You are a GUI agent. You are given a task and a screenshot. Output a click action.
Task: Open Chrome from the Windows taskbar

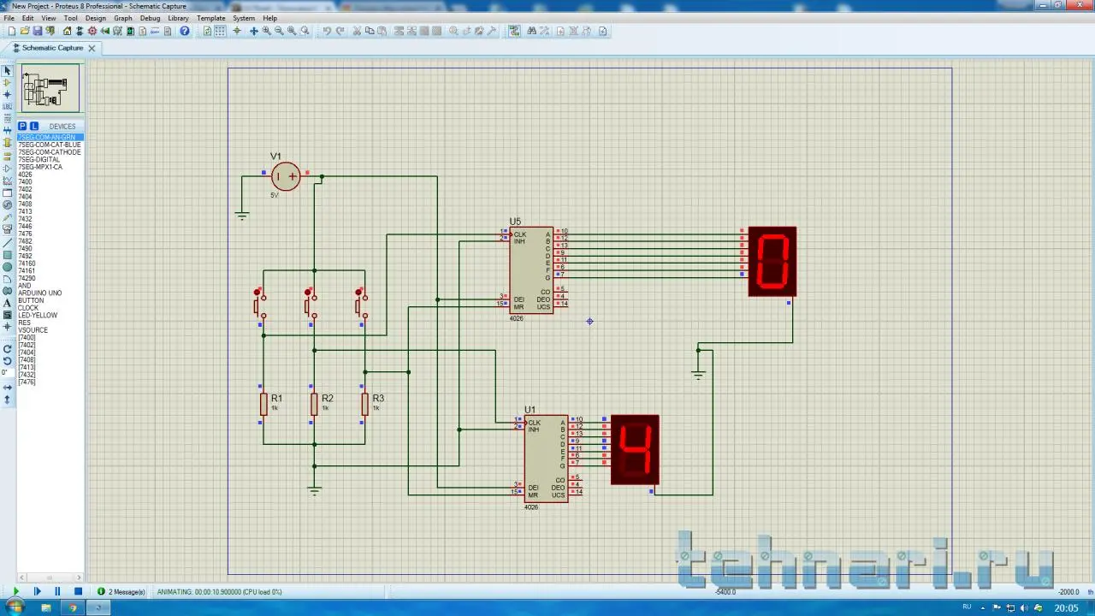coord(73,607)
